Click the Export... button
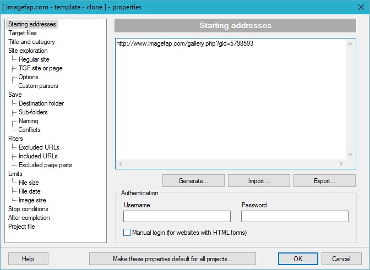This screenshot has height=270, width=370. [324, 181]
